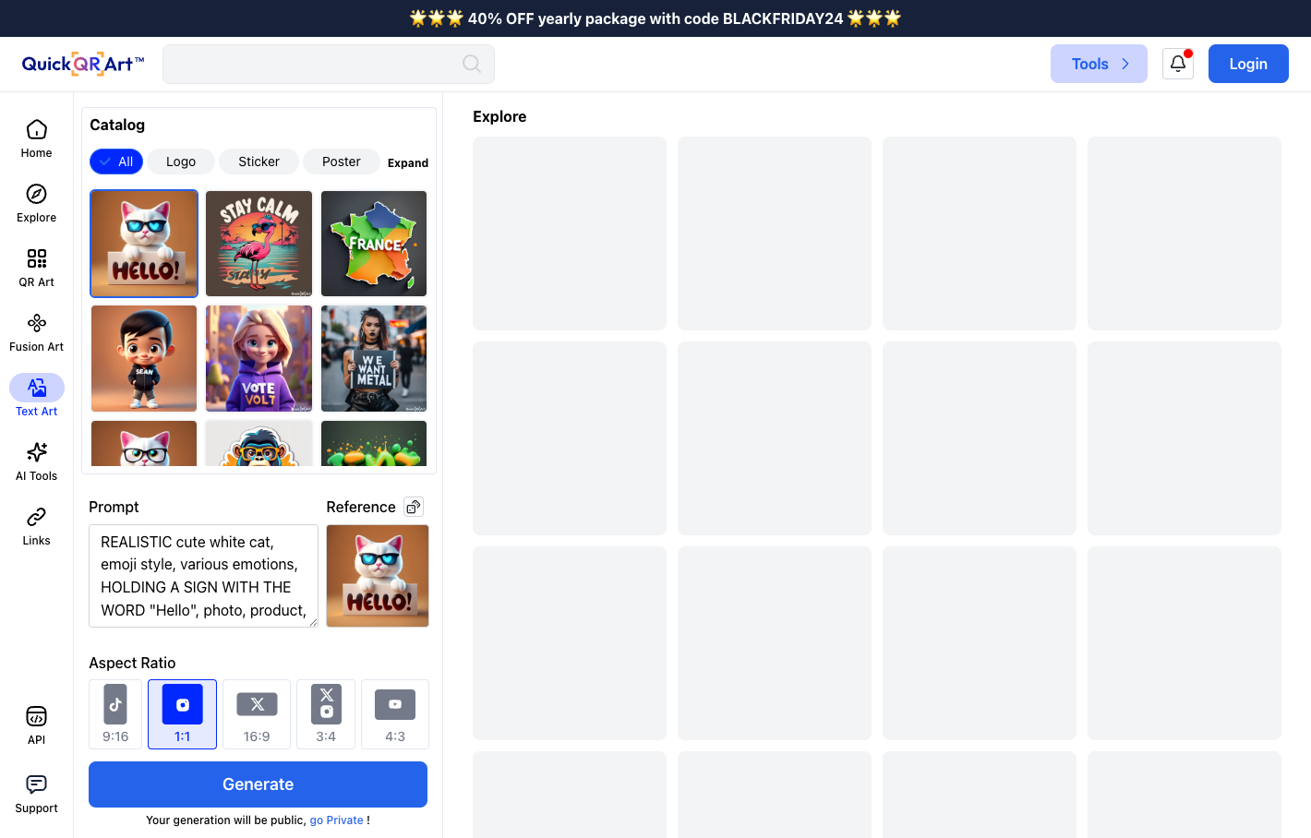Screen dimensions: 1311x838
Task: Expand the catalog category list
Action: (x=407, y=163)
